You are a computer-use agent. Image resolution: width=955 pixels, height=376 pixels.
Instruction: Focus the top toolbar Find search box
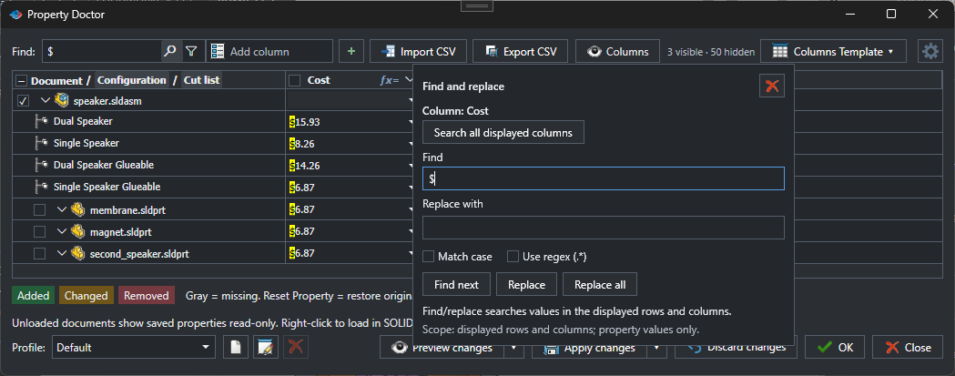[102, 52]
